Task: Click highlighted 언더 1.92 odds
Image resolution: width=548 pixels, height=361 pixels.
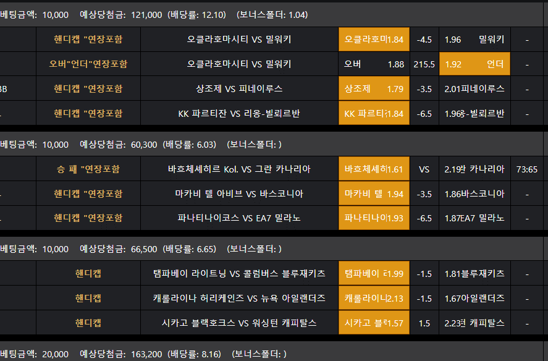Action: [474, 64]
